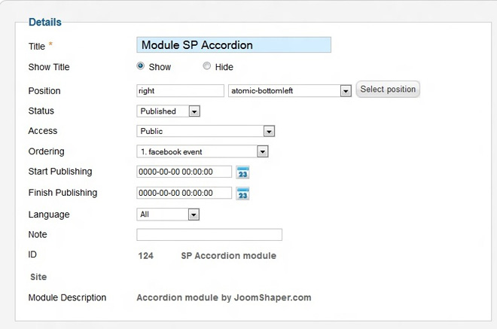Select the Hide radio button

206,66
